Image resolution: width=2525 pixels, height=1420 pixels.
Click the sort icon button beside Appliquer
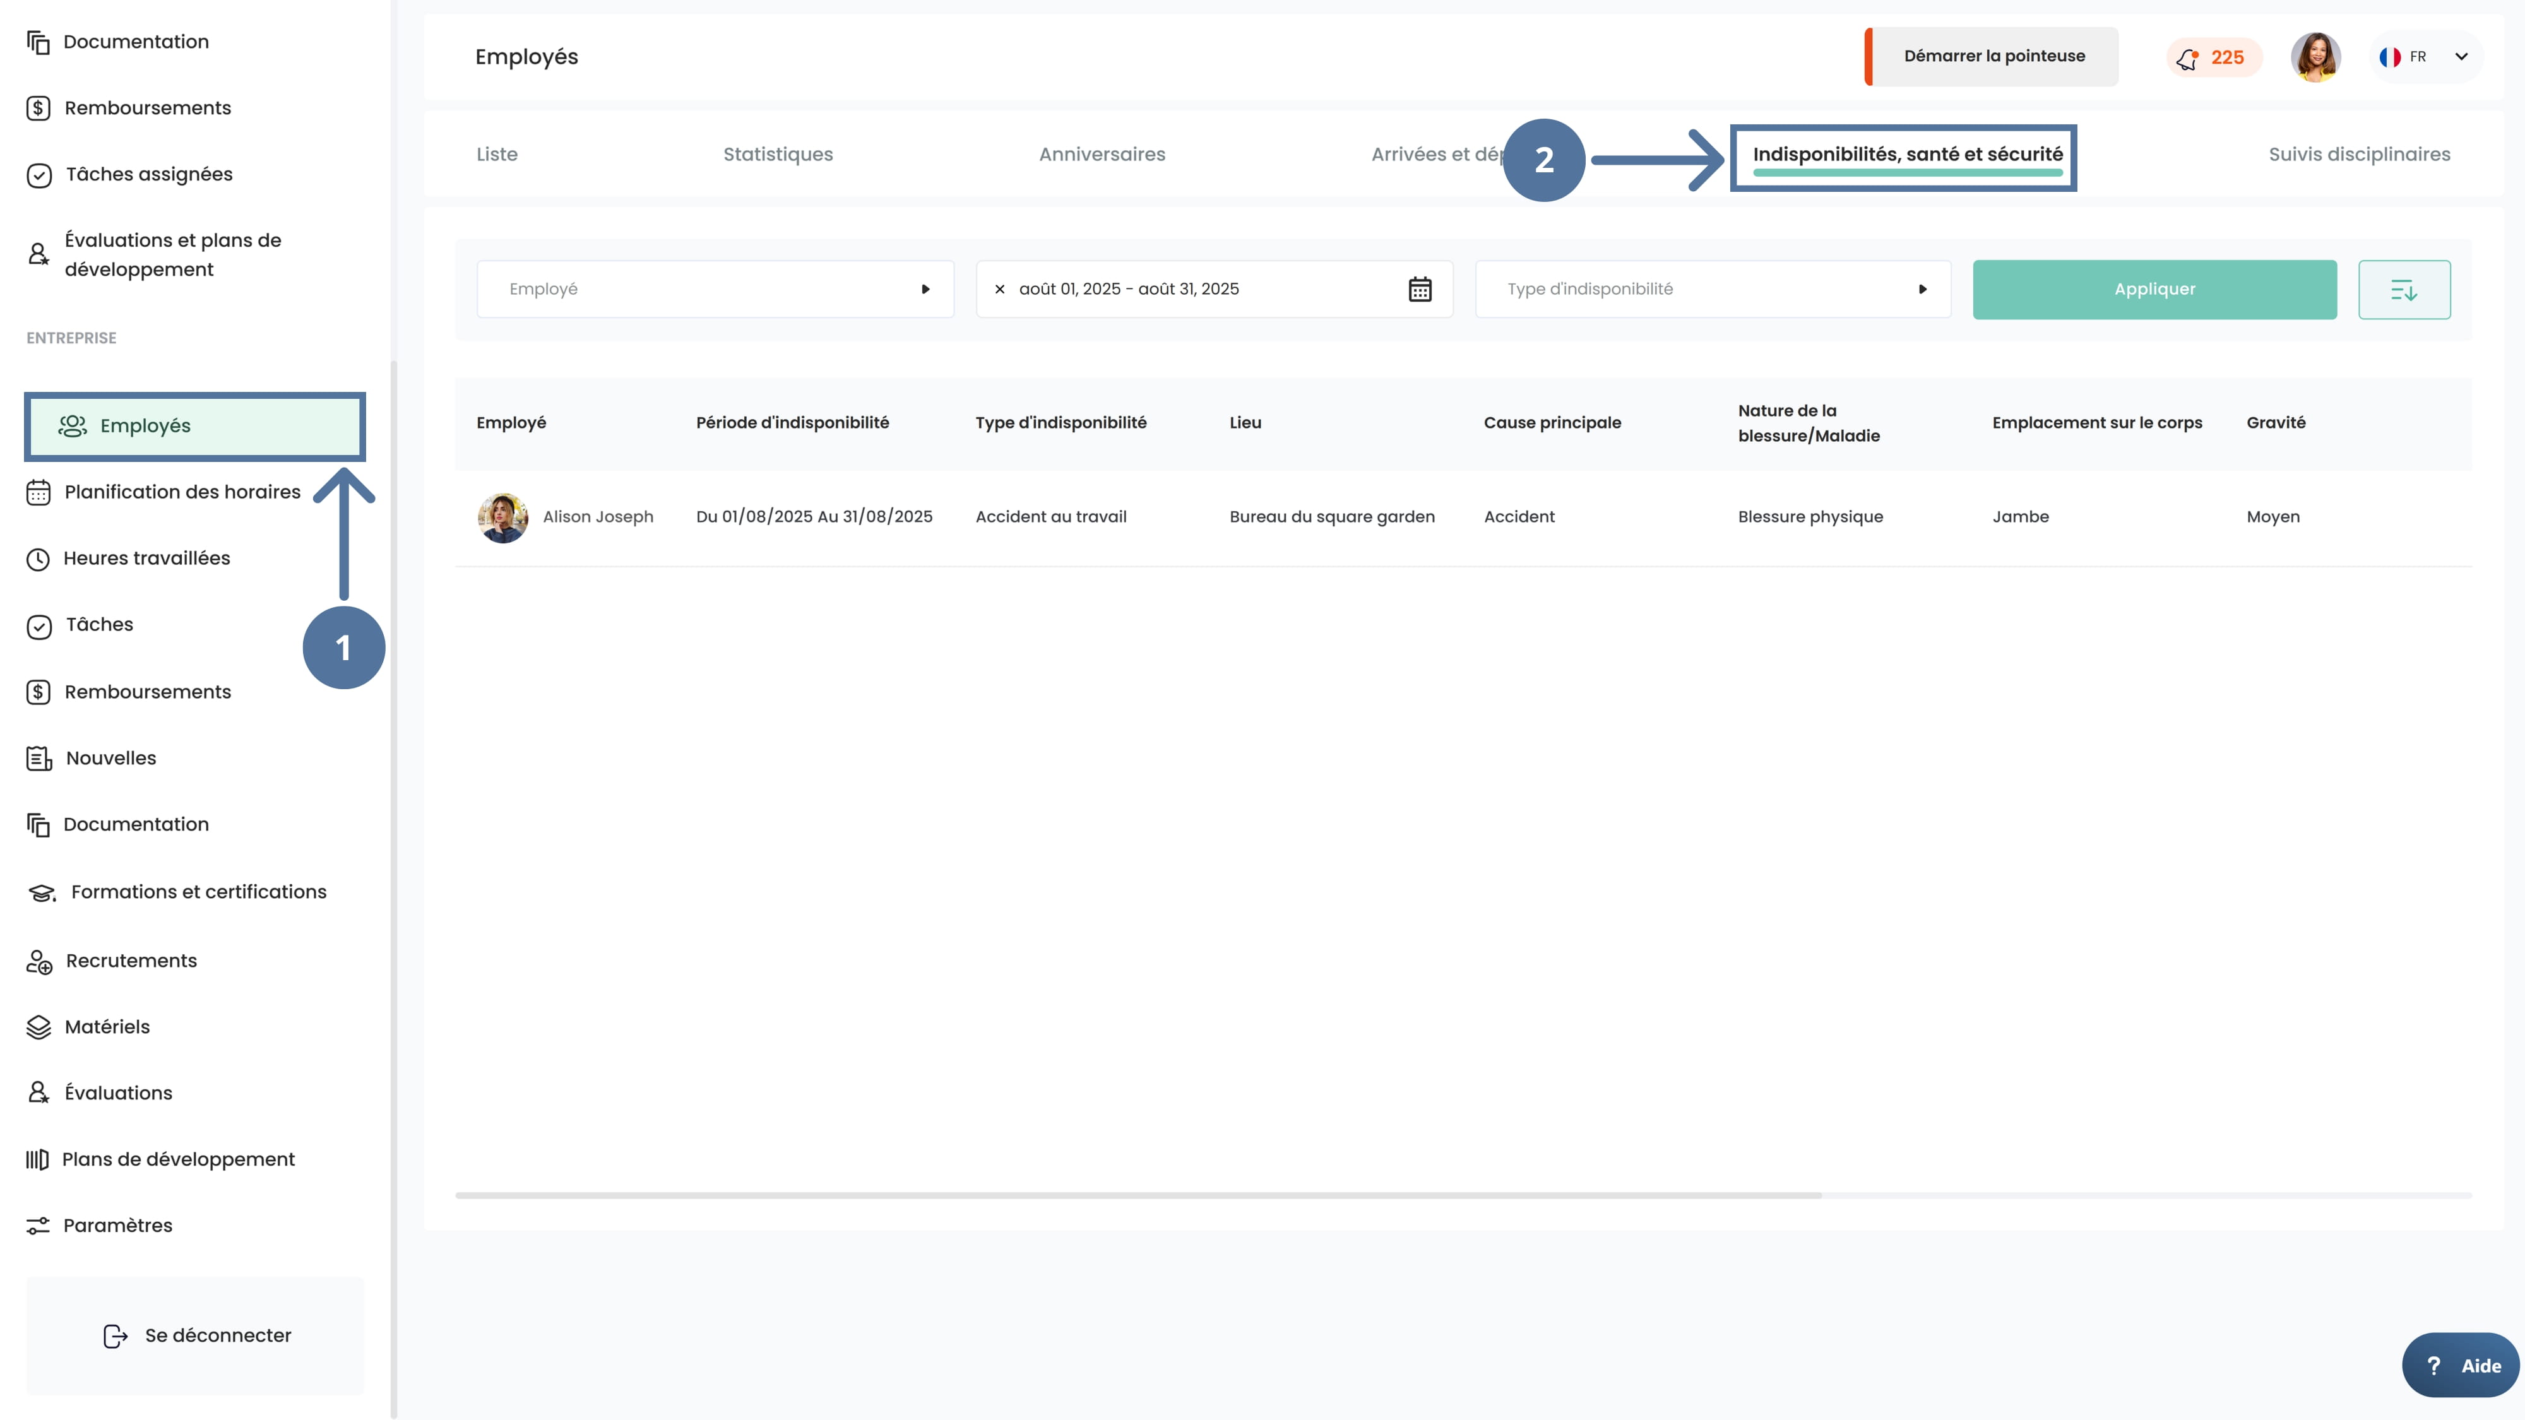pyautogui.click(x=2403, y=289)
